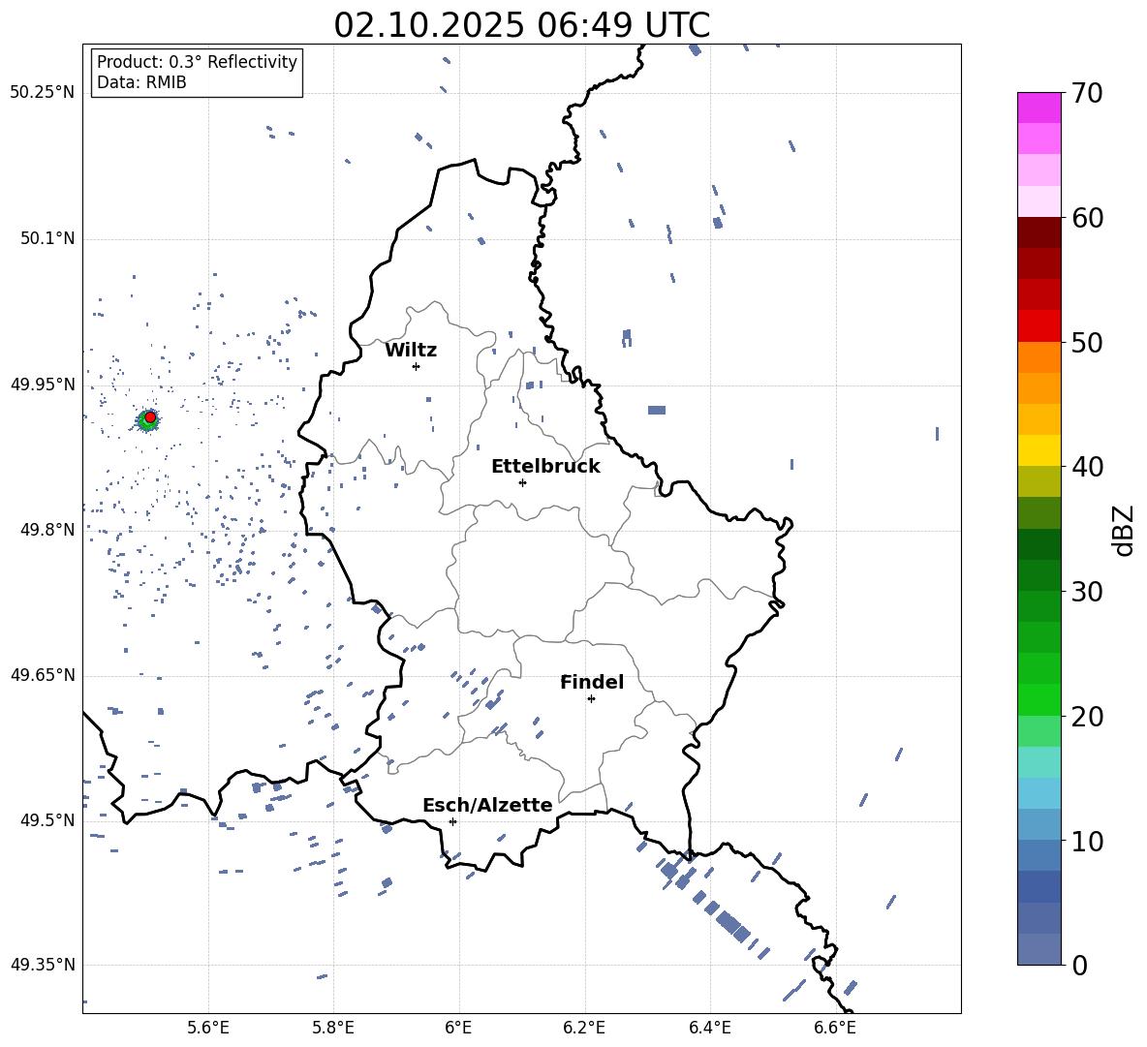
Task: Select the Wiltz city label
Action: coord(411,351)
